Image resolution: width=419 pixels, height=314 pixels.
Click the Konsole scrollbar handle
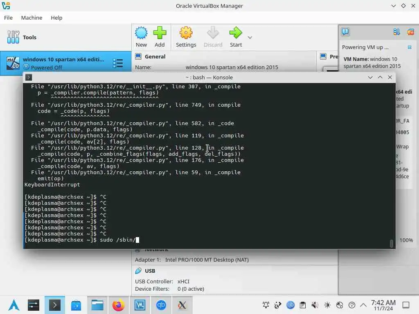[391, 243]
